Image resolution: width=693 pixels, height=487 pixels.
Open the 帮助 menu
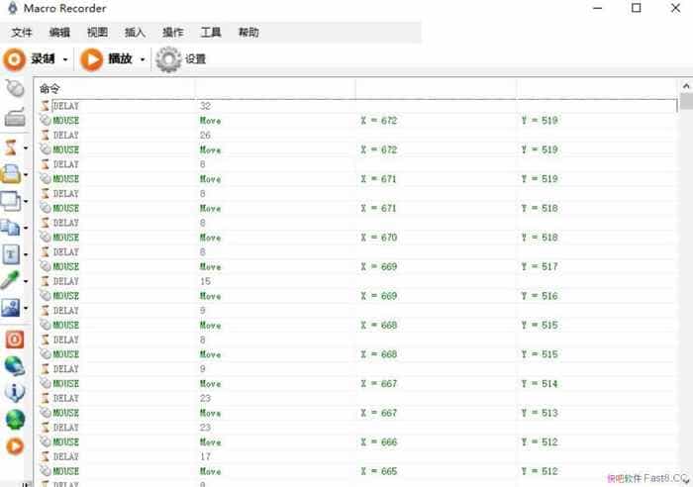click(248, 33)
